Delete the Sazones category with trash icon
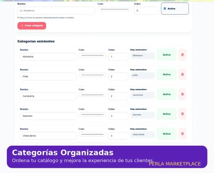Image resolution: width=214 pixels, height=173 pixels. pos(182,114)
